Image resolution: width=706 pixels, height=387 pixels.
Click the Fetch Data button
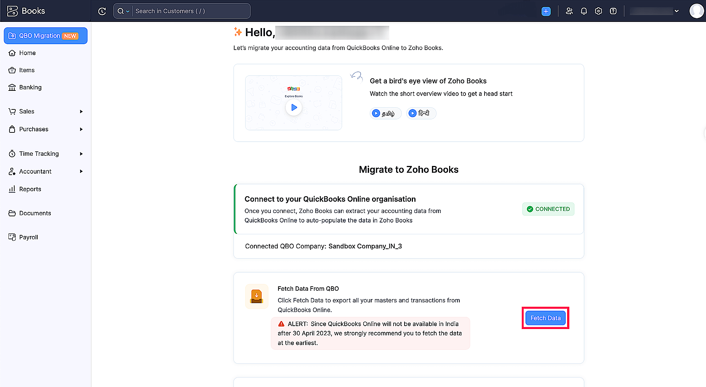[x=545, y=318]
